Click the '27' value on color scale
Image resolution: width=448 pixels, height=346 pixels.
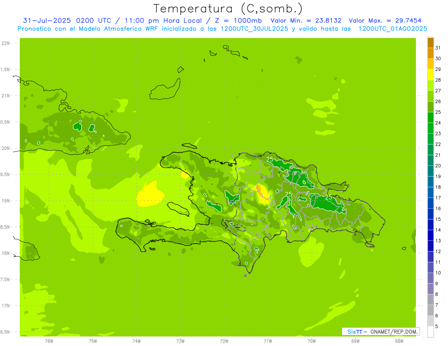pos(438,91)
